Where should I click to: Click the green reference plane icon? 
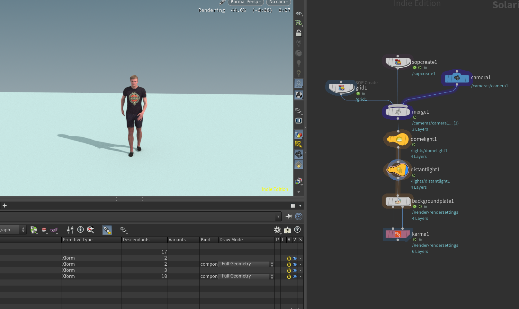coord(299,23)
